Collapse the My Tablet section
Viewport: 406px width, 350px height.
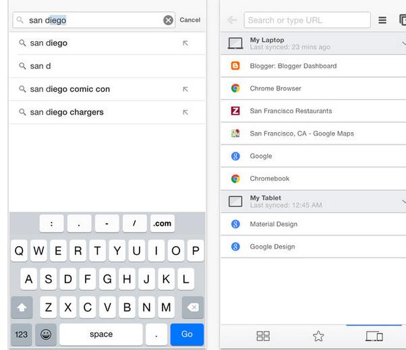point(403,201)
